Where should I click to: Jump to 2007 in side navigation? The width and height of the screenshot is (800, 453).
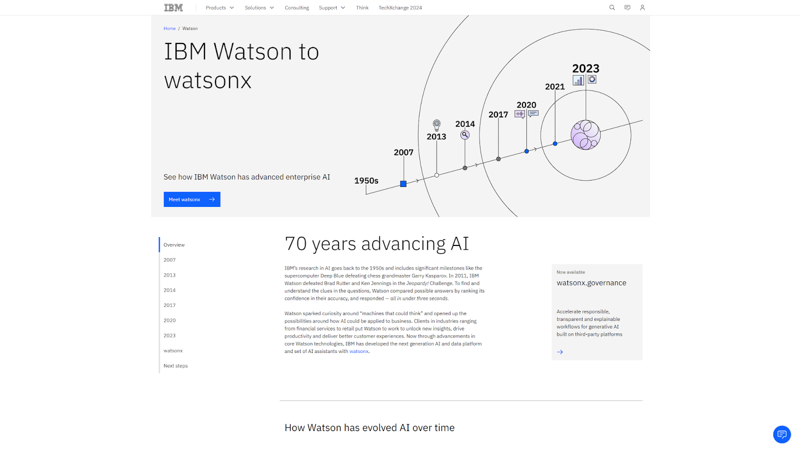(169, 260)
